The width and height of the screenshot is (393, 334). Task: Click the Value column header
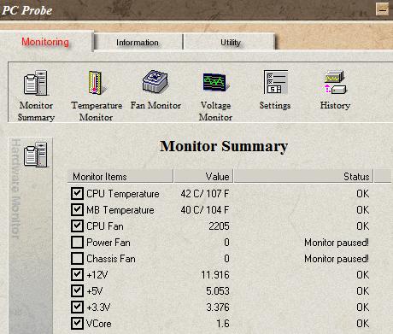(203, 176)
